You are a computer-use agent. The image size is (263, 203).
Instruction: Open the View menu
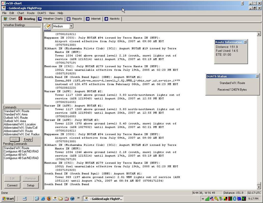pos(52,13)
